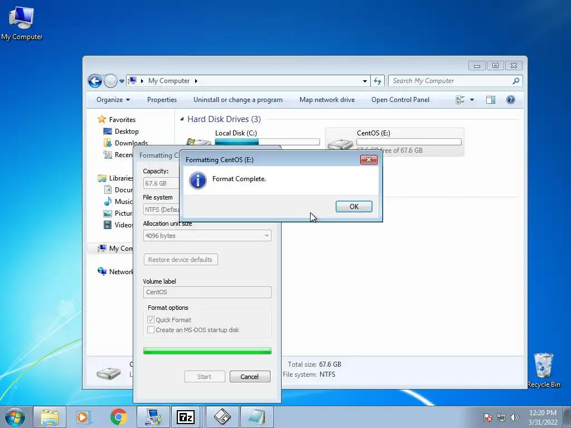Select Favorites in the navigation pane
Image resolution: width=571 pixels, height=428 pixels.
pos(122,119)
